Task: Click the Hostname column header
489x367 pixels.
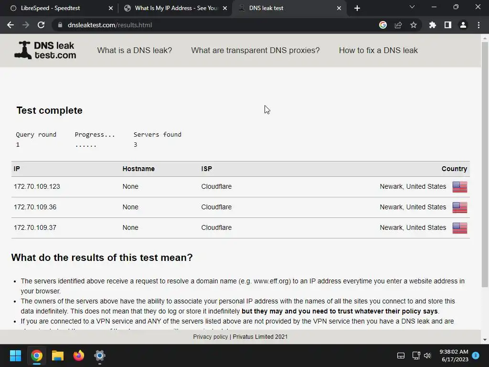Action: [138, 169]
